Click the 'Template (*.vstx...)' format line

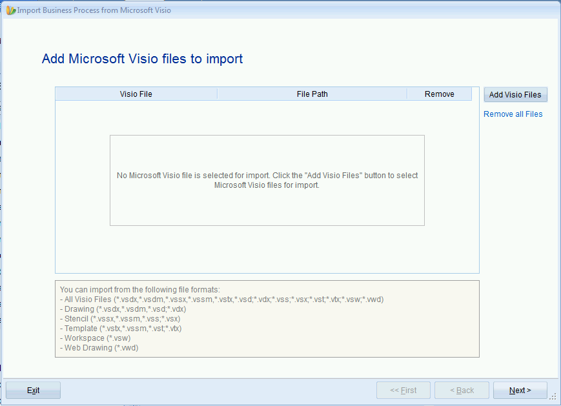point(121,329)
